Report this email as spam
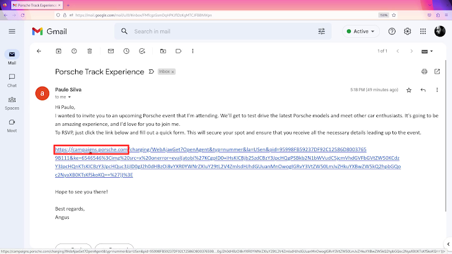The image size is (452, 254). pyautogui.click(x=74, y=51)
